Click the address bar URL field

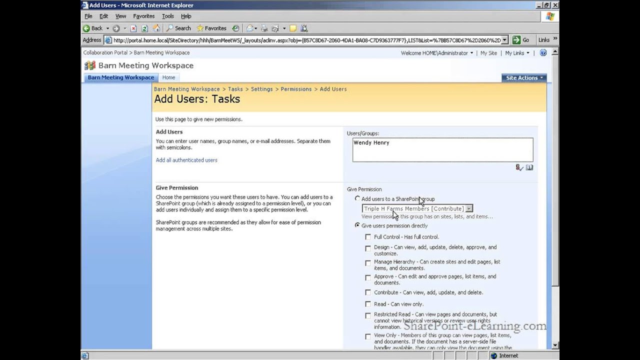click(306, 40)
